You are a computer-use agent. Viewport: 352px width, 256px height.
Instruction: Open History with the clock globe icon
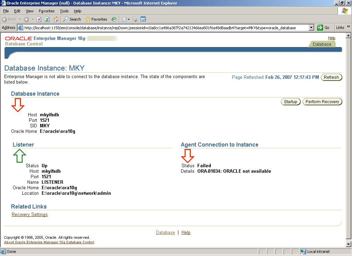click(114, 19)
